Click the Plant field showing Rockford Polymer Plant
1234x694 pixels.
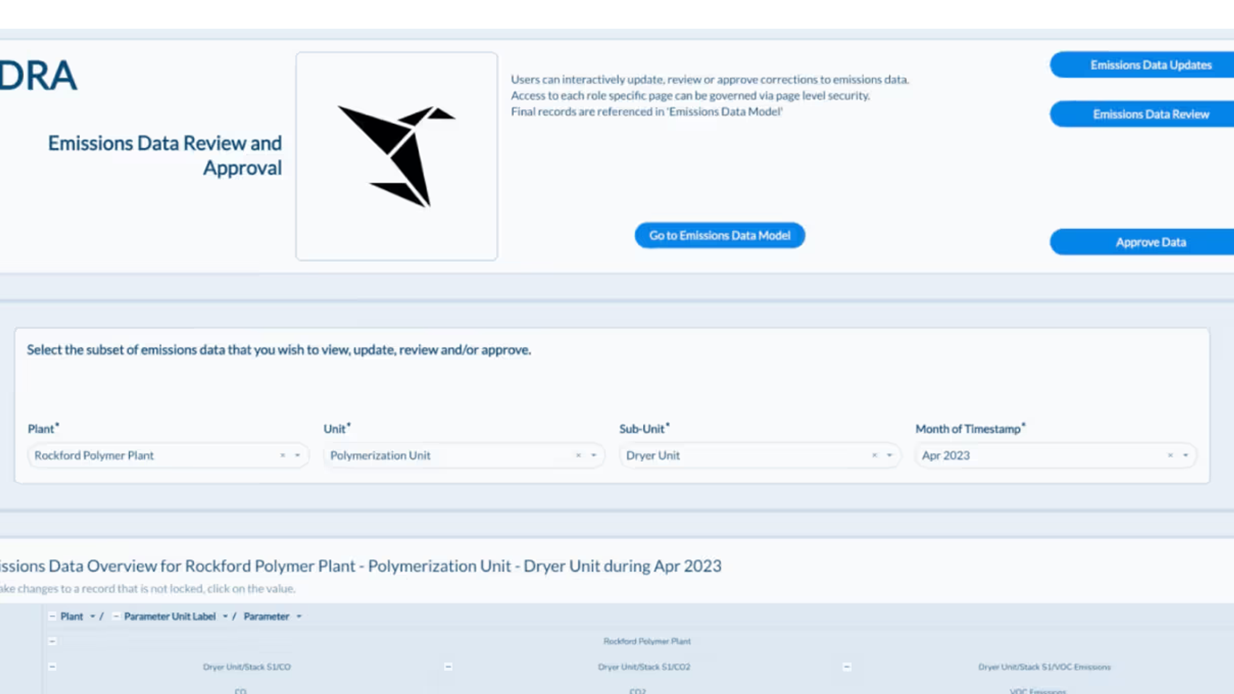pos(168,455)
